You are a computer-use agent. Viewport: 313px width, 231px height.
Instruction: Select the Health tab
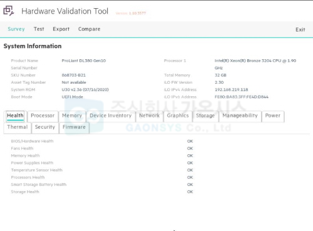pyautogui.click(x=15, y=116)
